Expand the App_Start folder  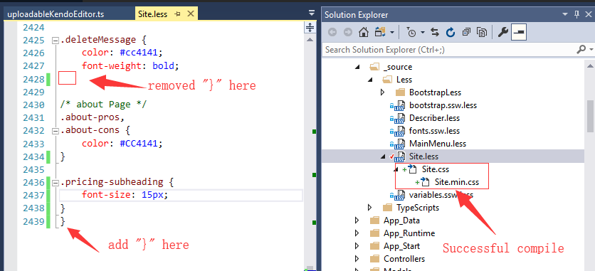pos(357,246)
